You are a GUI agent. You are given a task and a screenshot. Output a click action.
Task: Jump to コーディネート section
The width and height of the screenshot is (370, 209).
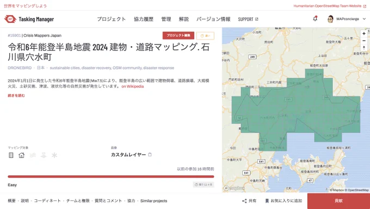[47, 201]
